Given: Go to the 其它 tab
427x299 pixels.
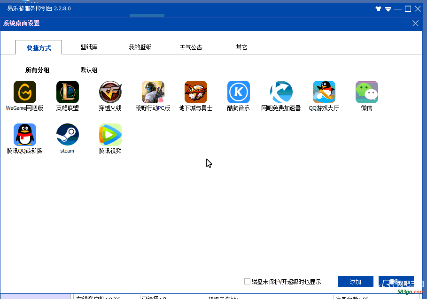Looking at the screenshot, I should tap(241, 47).
